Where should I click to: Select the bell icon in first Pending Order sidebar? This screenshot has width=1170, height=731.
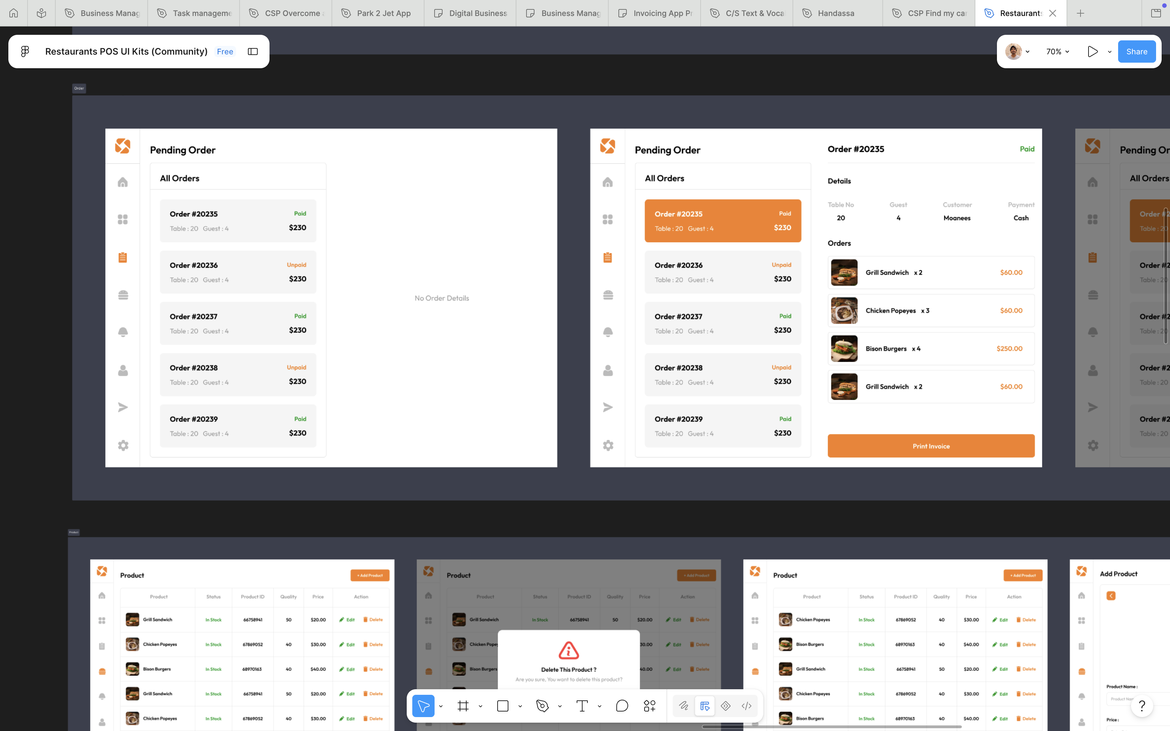pos(123,332)
